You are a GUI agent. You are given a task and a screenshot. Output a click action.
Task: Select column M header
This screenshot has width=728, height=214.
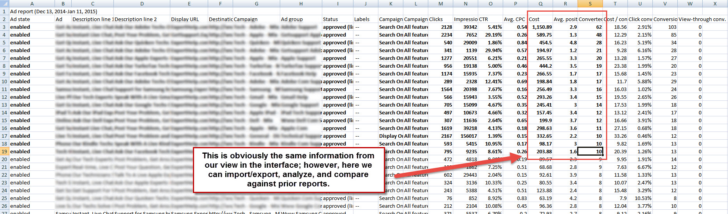click(x=440, y=4)
